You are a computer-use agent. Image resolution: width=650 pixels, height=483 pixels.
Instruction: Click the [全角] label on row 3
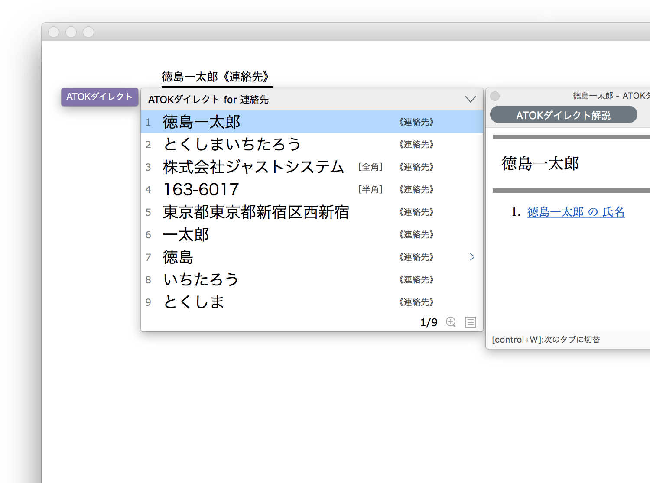(370, 167)
